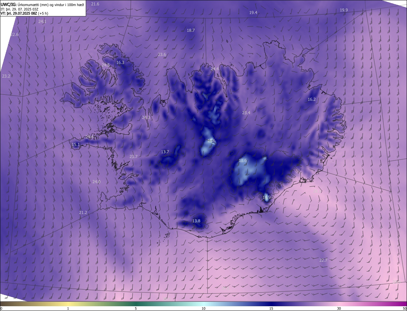Image resolution: width=407 pixels, height=311 pixels.
Task: Click the map value label 19.4
Action: [x=253, y=12]
